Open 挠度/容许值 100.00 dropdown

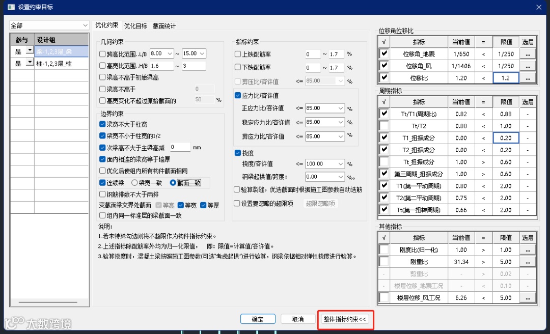pyautogui.click(x=325, y=164)
